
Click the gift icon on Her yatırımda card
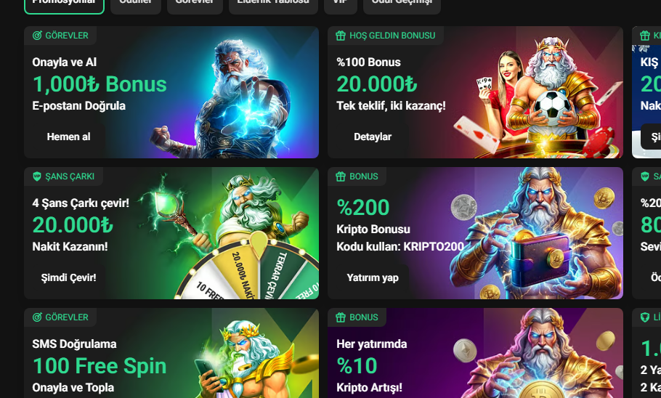pyautogui.click(x=341, y=317)
